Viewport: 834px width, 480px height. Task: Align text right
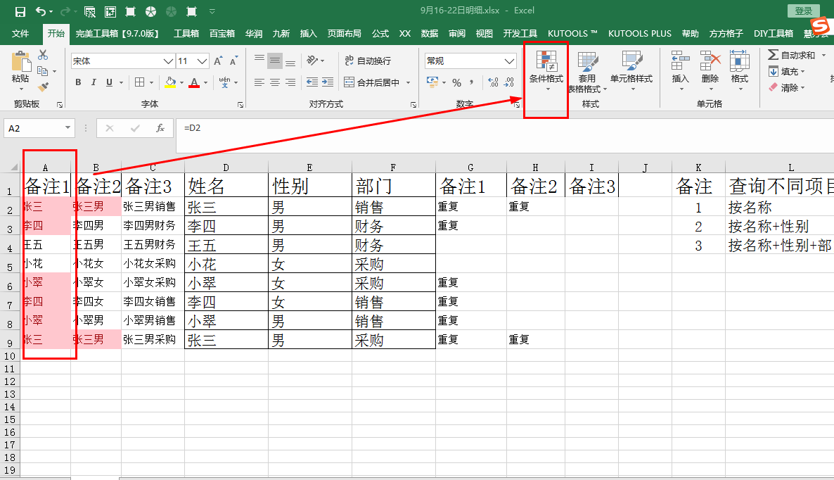point(290,82)
